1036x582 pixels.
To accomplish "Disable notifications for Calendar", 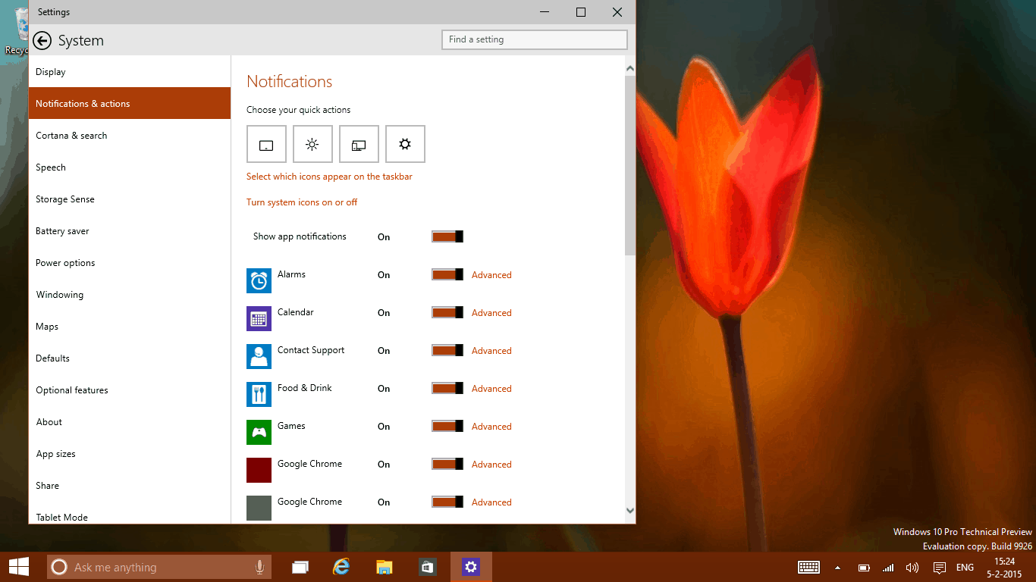I will 447,312.
